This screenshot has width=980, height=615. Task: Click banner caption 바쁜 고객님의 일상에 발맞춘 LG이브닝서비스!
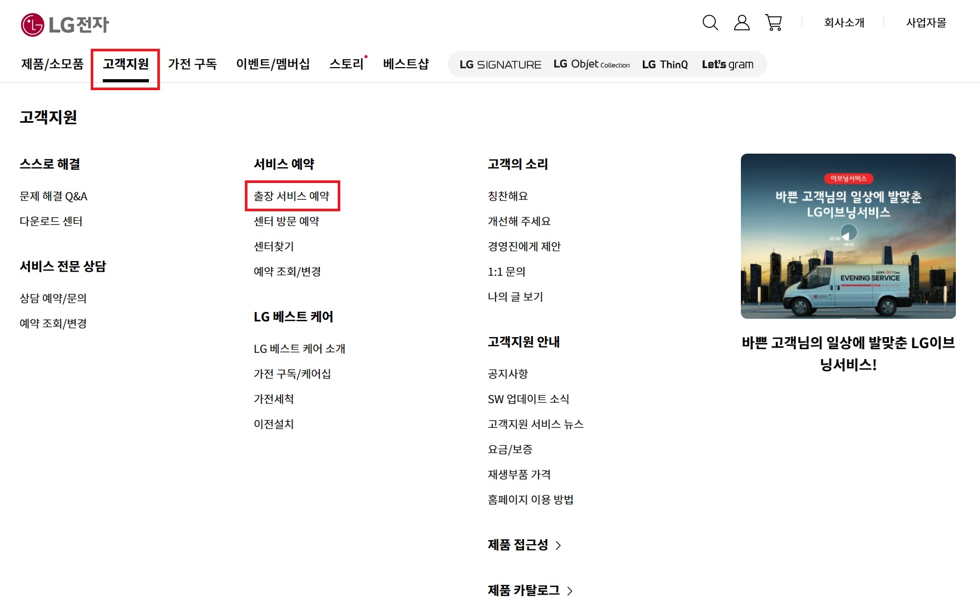[x=848, y=353]
